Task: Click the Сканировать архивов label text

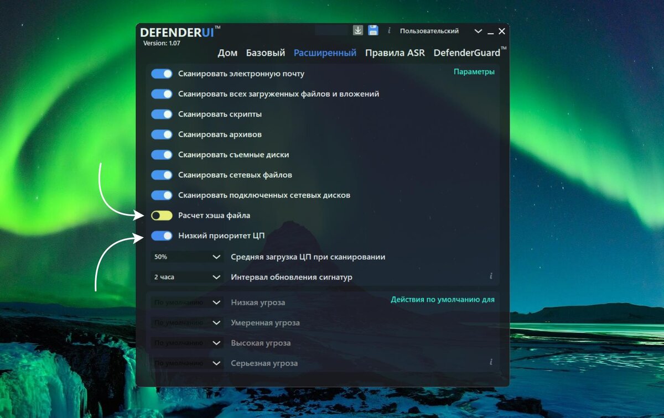Action: [220, 134]
